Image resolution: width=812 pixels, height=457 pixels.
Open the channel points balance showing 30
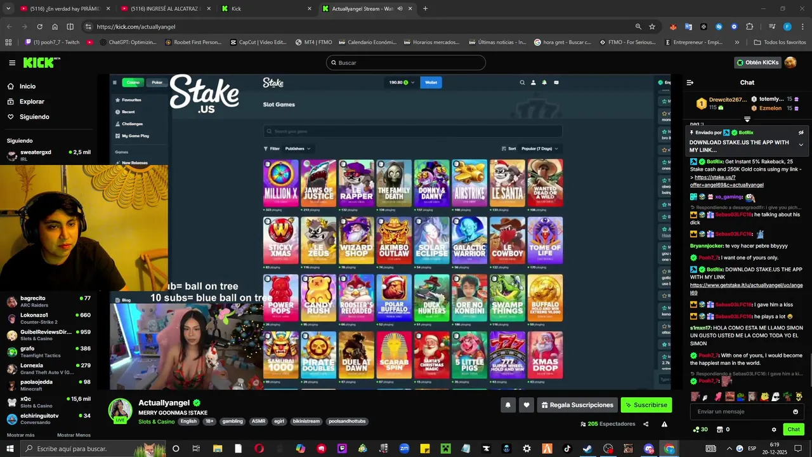tap(700, 430)
